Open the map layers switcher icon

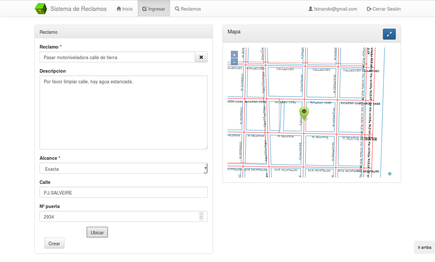tap(390, 174)
